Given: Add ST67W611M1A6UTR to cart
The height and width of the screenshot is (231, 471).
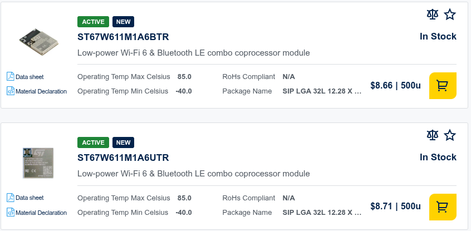Looking at the screenshot, I should (x=443, y=207).
